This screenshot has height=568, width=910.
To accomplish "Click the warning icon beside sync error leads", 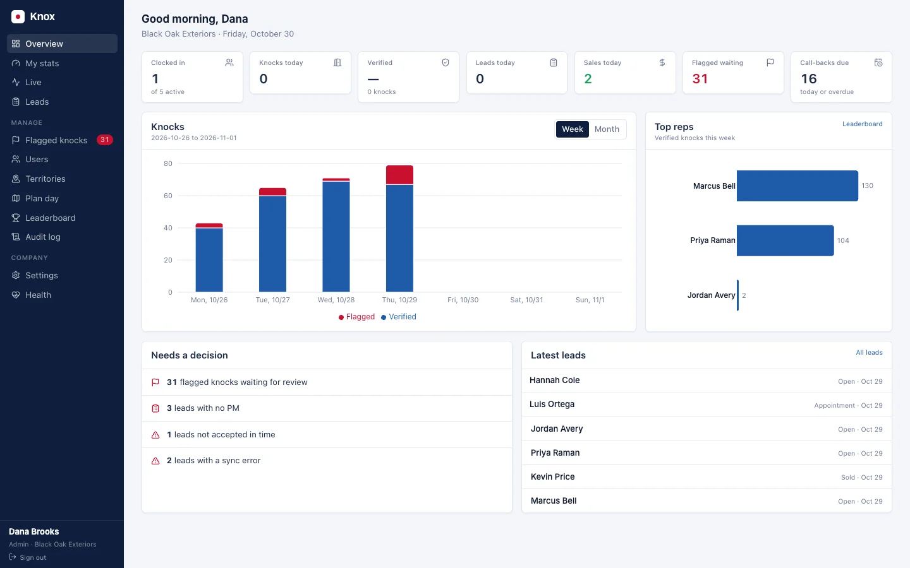I will (x=155, y=461).
